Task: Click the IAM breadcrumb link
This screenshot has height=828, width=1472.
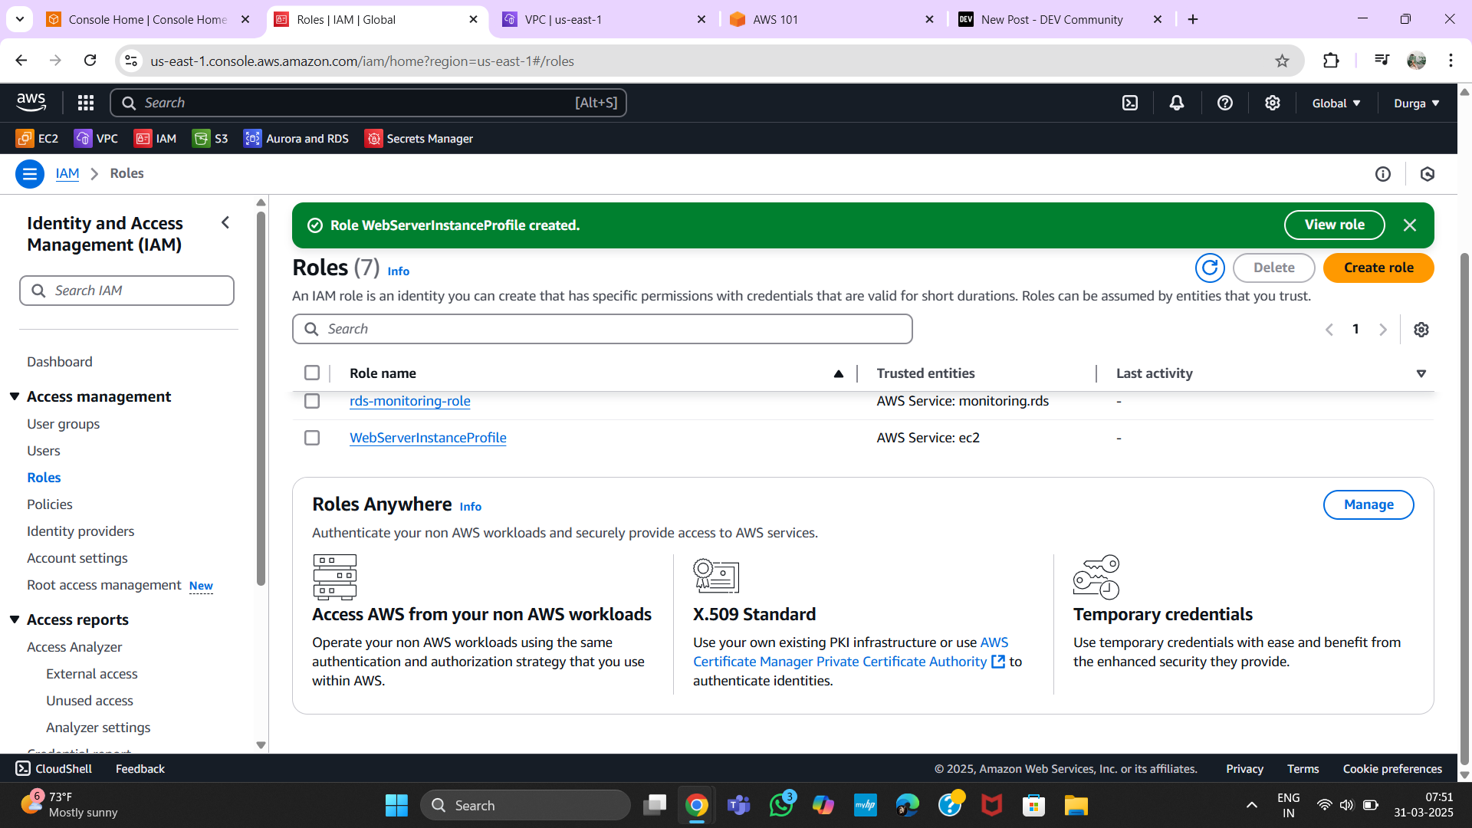Action: pos(67,174)
